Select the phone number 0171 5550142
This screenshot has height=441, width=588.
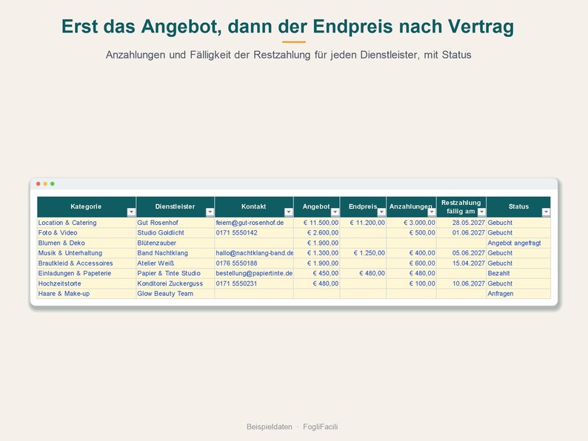237,232
